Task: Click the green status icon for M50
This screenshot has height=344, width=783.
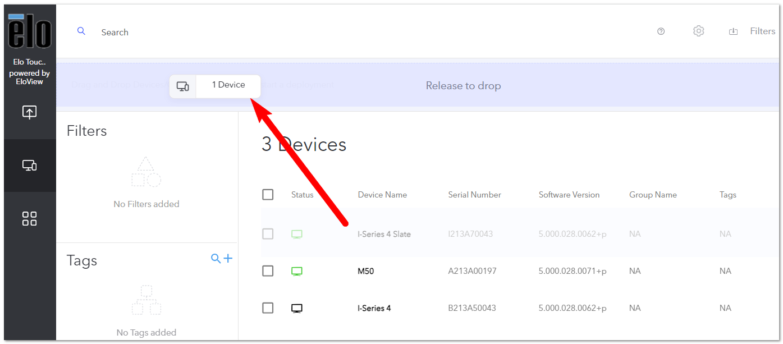Action: tap(297, 272)
